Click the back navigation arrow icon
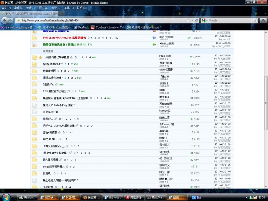 tap(4, 21)
